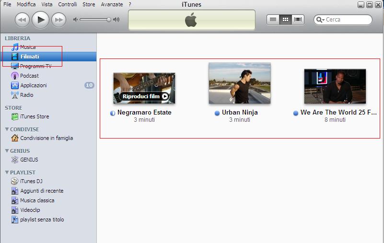Viewport: 384px width, 243px height.
Task: Click Aggiunti di recente playlist icon
Action: coord(15,191)
